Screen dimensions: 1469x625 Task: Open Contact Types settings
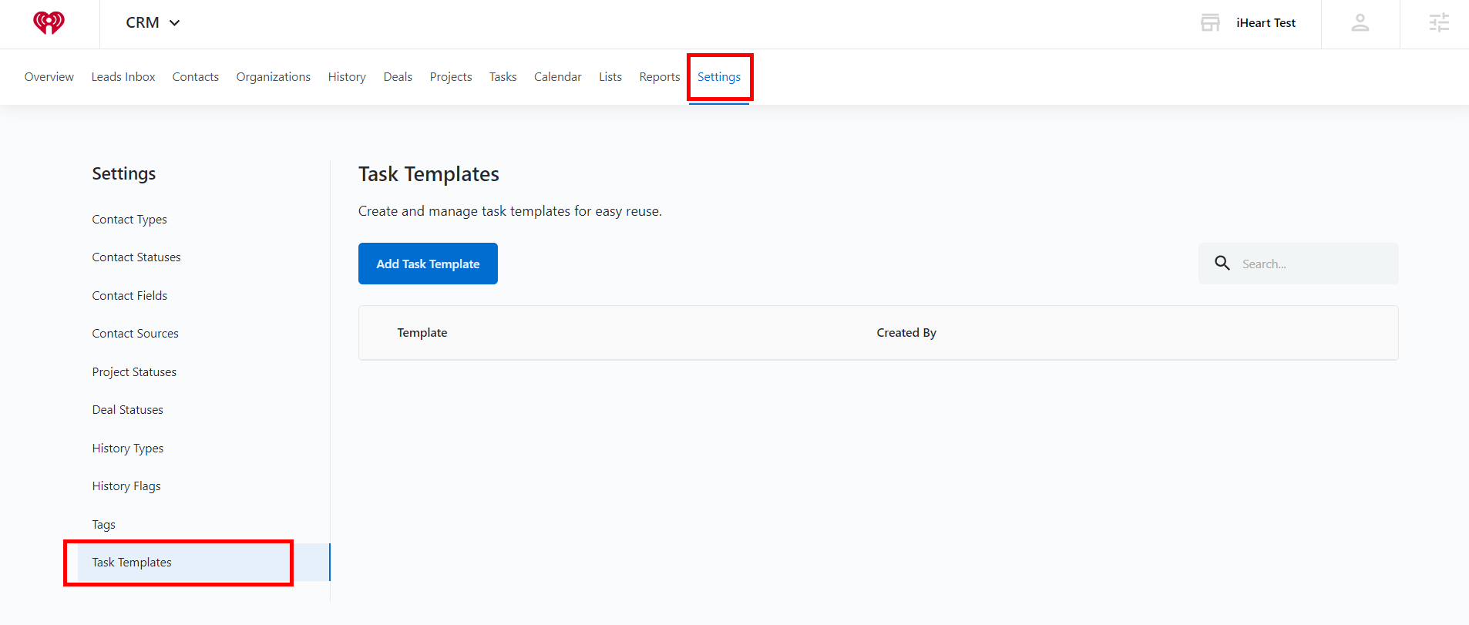tap(129, 220)
